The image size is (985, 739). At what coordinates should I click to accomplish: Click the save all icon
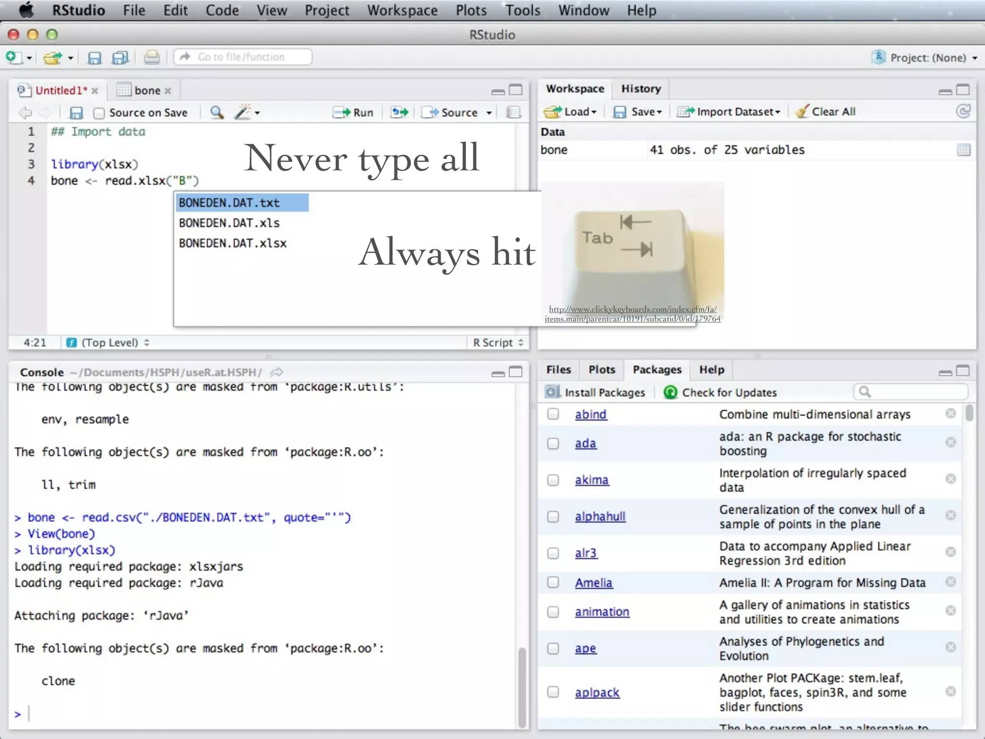coord(120,58)
